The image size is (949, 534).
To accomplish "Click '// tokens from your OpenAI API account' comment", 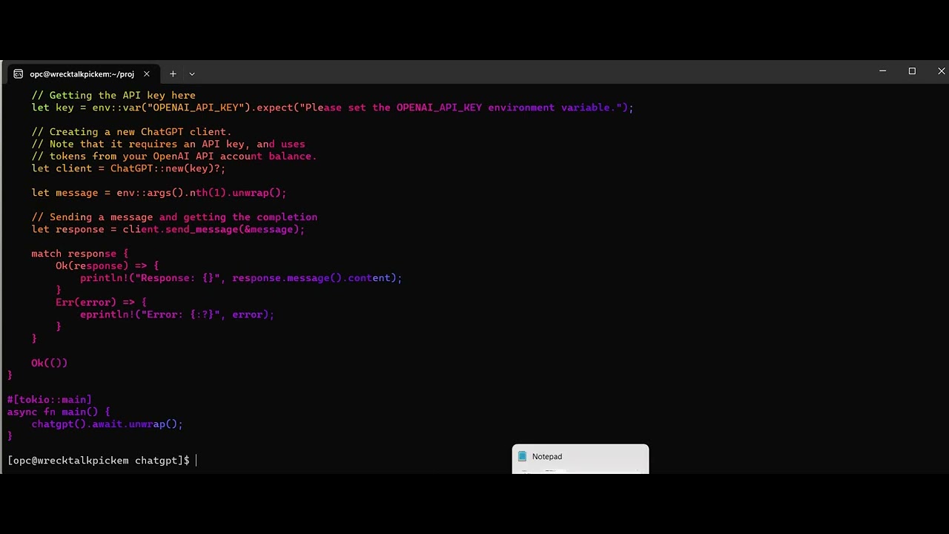I will 174,156.
